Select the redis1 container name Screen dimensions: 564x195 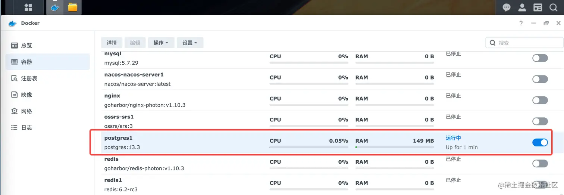[113, 180]
